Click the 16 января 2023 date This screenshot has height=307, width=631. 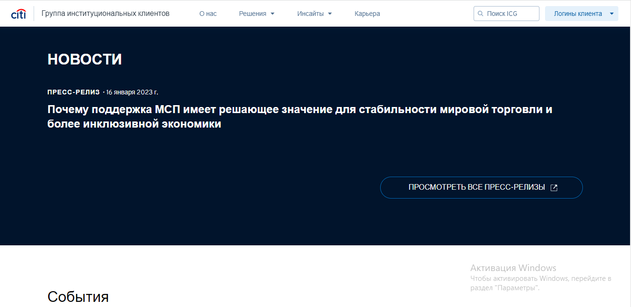(x=132, y=92)
